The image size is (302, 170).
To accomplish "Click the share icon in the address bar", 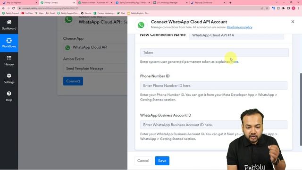I will (262, 8).
